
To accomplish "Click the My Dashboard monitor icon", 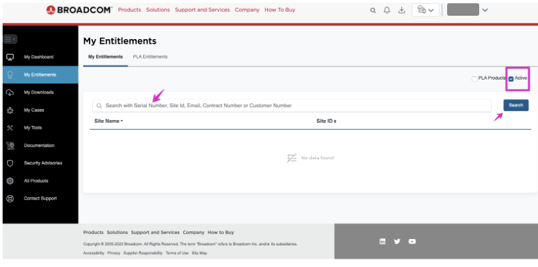I will coord(10,57).
